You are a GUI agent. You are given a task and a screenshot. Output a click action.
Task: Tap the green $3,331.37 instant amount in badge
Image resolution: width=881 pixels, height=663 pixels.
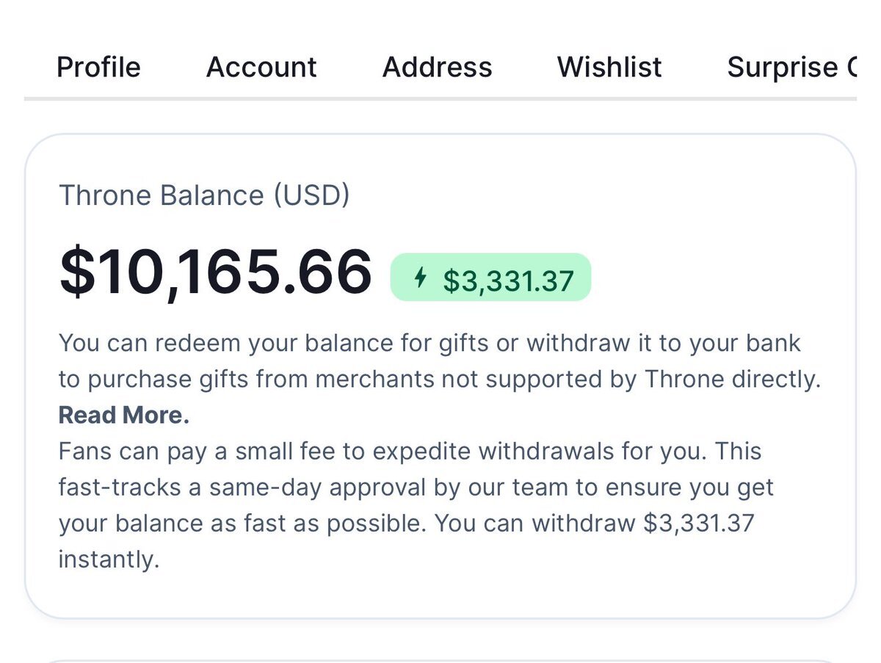tap(508, 280)
